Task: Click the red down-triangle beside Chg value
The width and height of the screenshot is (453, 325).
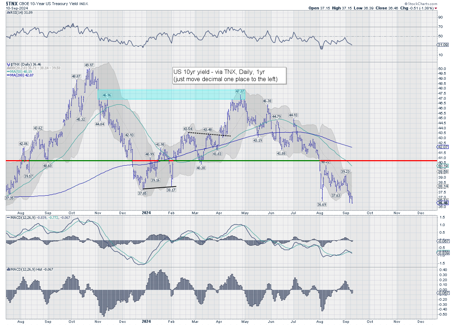Action: (436, 8)
